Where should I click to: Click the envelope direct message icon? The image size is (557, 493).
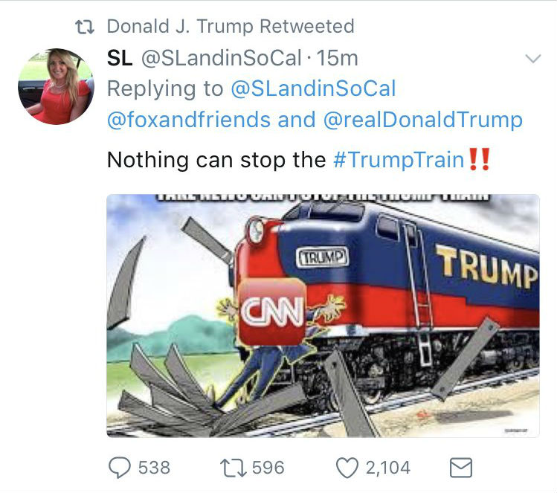(x=462, y=467)
